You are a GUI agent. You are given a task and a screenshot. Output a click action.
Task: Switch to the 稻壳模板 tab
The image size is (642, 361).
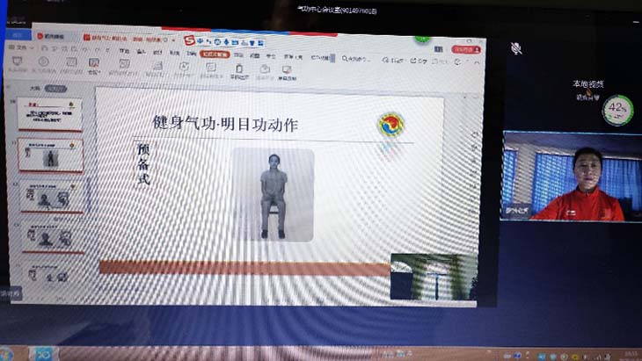(x=48, y=35)
